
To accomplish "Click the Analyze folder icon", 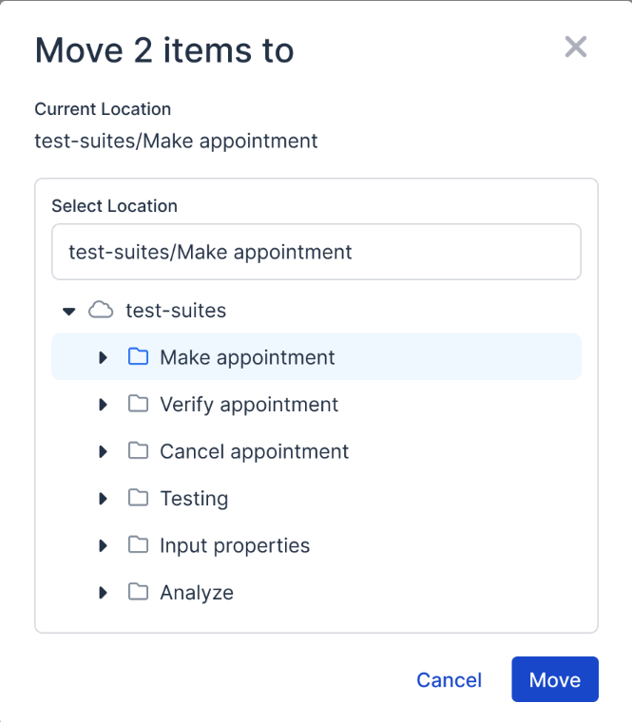I will point(139,592).
